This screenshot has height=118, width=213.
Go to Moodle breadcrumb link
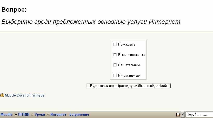6,114
